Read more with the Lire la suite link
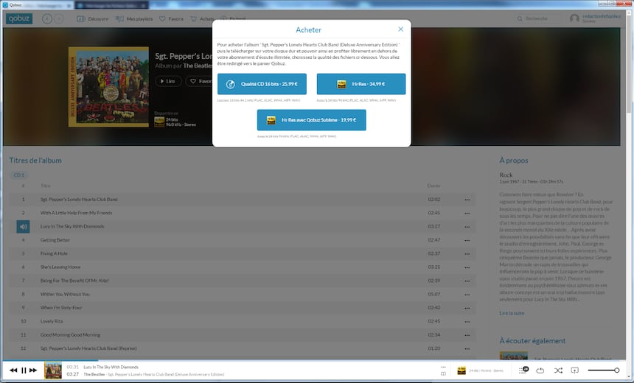The image size is (634, 383). (x=512, y=313)
